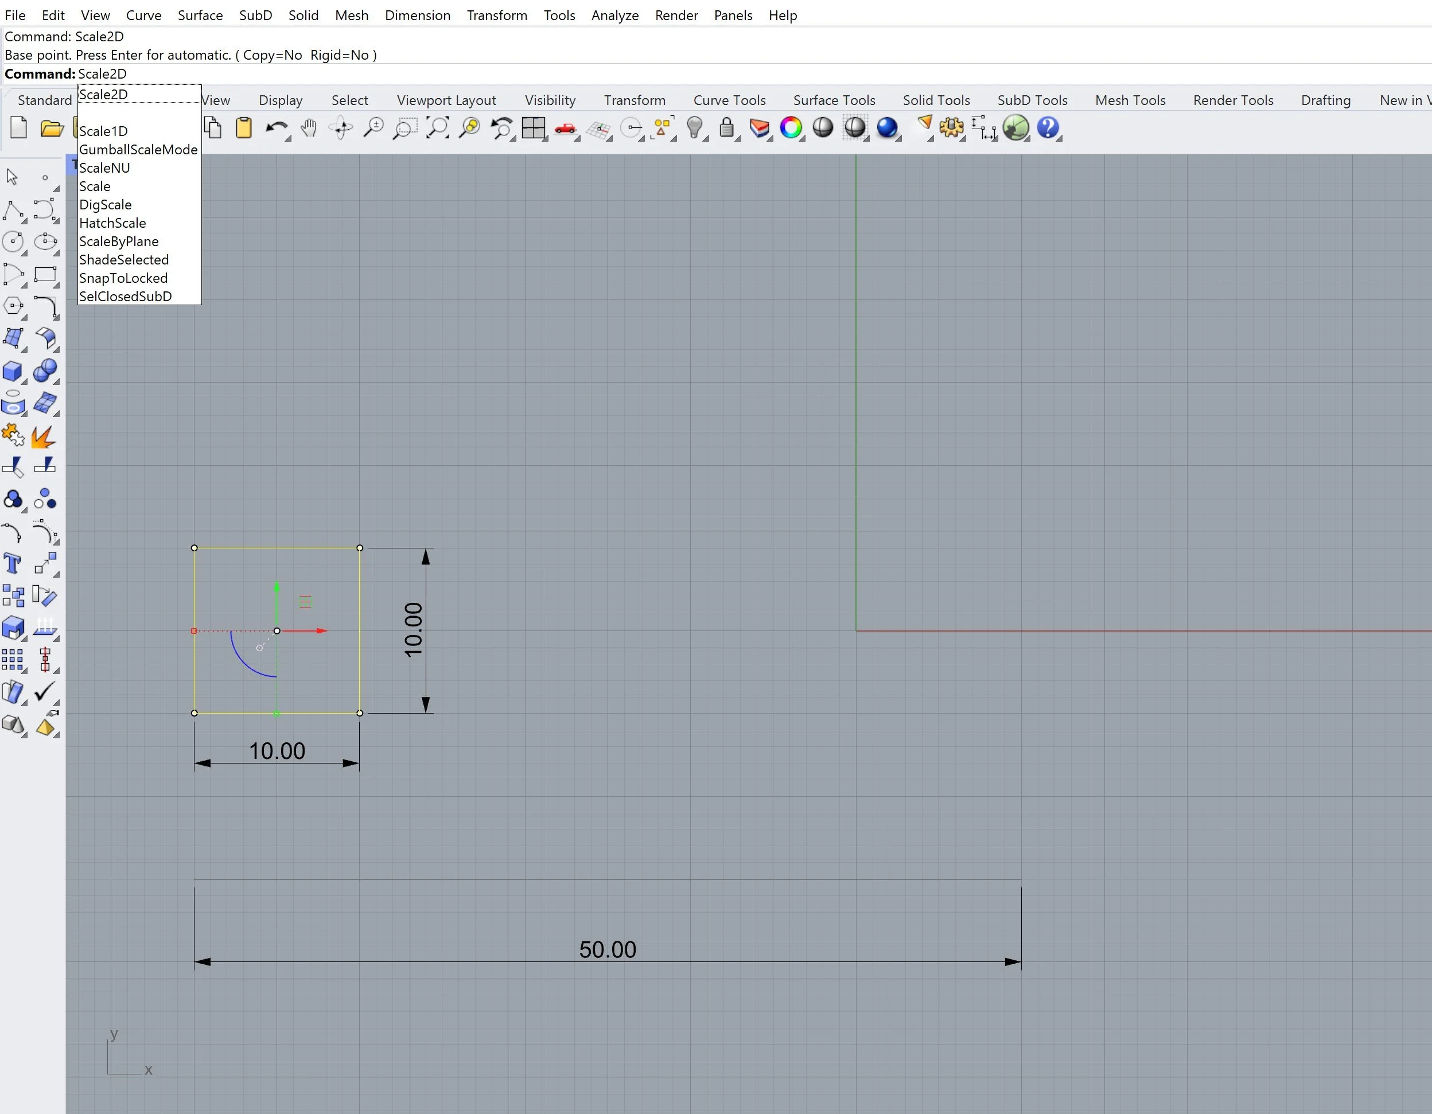
Task: Select ScaleByPlane from suggestion list
Action: pyautogui.click(x=119, y=242)
